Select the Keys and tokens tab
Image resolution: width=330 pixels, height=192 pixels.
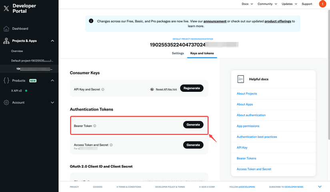[x=202, y=53]
